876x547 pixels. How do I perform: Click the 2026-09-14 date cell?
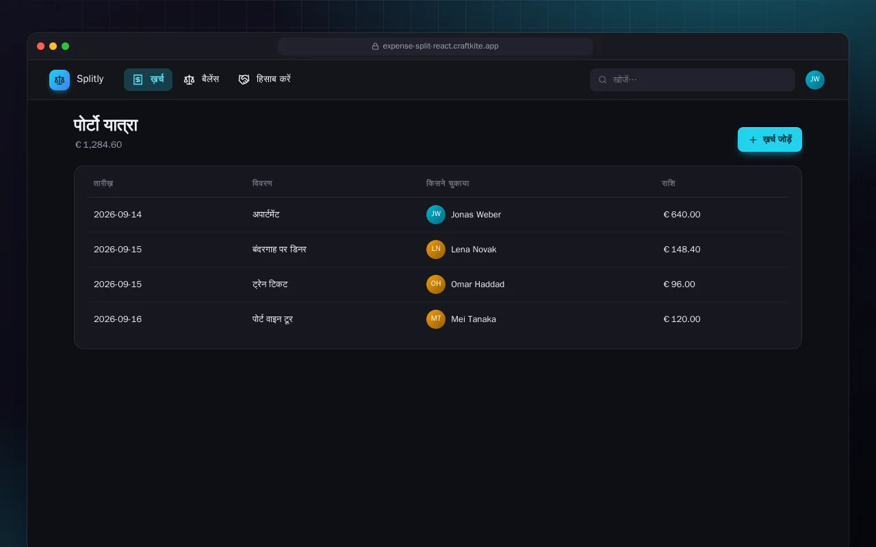(x=118, y=215)
